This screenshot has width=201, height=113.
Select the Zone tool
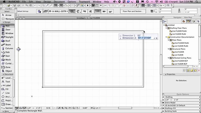(x=7, y=67)
